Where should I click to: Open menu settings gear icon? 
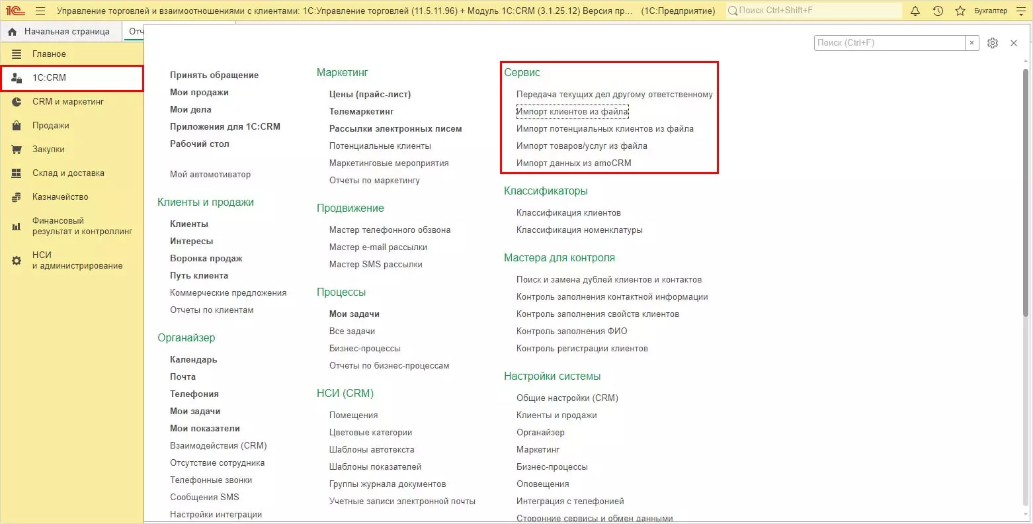(993, 43)
